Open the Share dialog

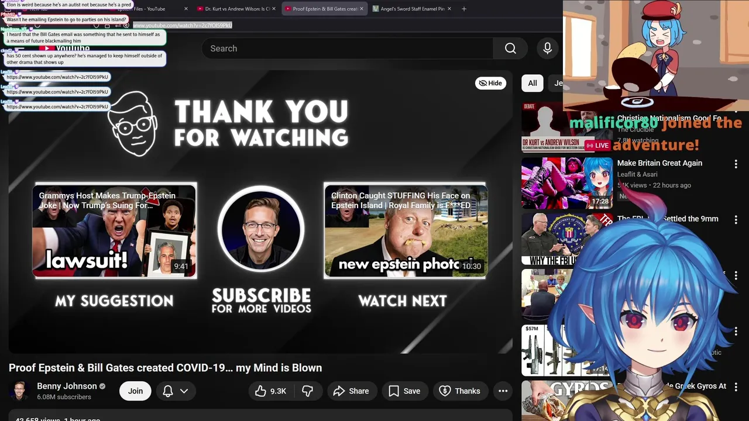[x=351, y=391]
